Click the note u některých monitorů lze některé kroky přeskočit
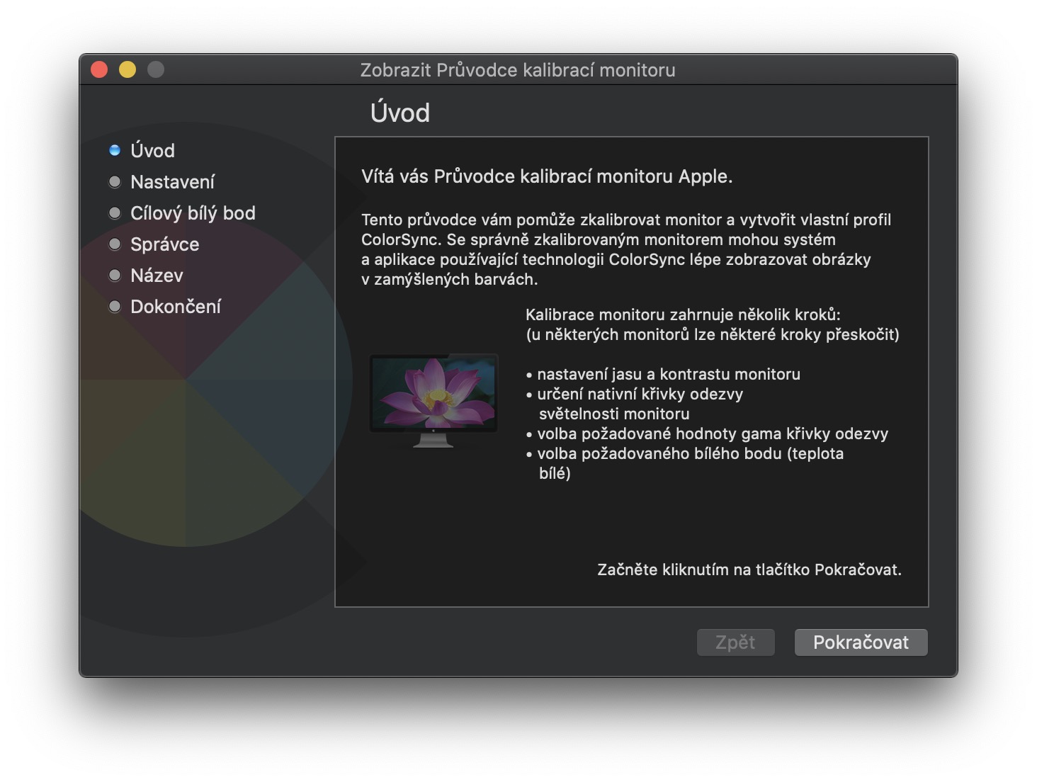The image size is (1037, 782). 713,334
